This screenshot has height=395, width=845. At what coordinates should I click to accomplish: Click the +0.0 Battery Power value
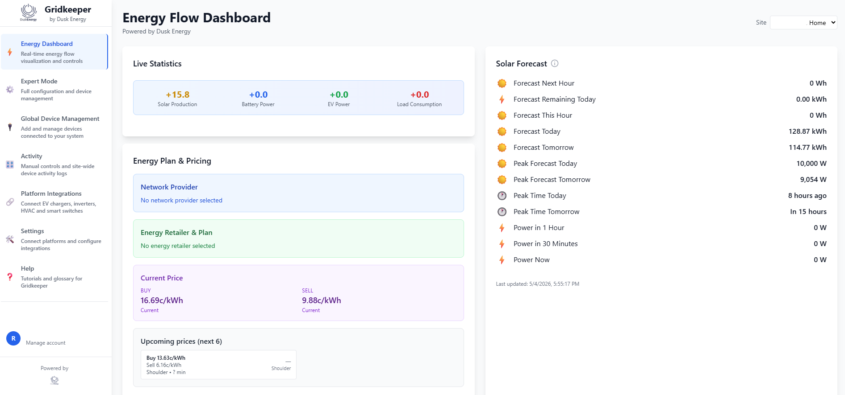(x=258, y=95)
